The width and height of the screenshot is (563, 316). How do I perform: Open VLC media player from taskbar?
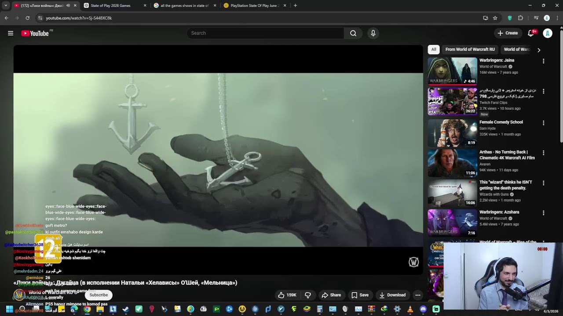tap(410, 309)
